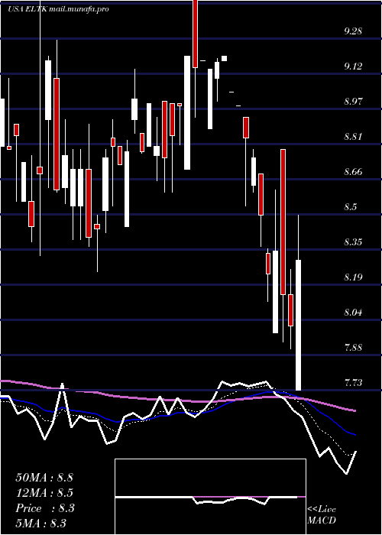Click the last tall white candlestick

[x=299, y=325]
